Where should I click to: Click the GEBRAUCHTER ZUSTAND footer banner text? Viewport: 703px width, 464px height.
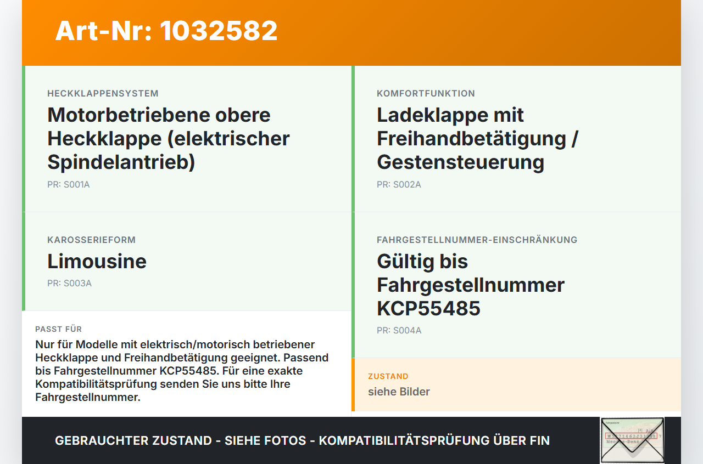302,440
